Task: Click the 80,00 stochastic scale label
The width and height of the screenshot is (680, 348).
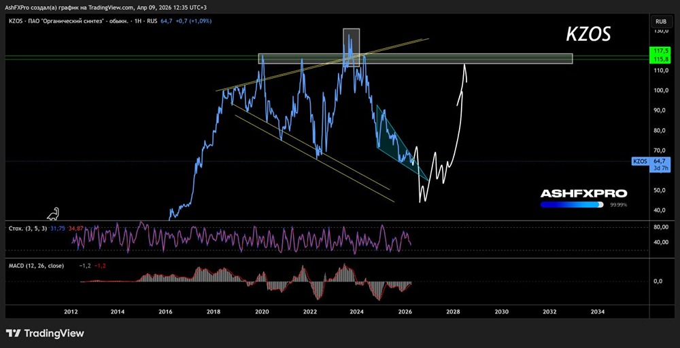Action: (662, 227)
